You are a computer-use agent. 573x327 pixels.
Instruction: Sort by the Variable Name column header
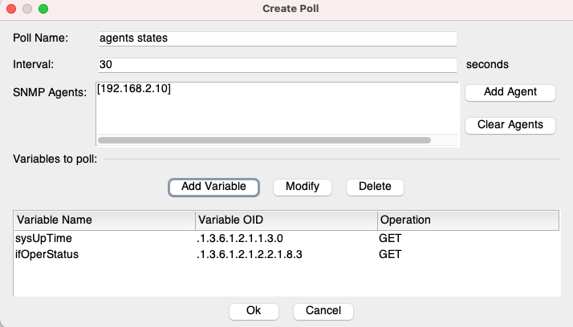[104, 220]
